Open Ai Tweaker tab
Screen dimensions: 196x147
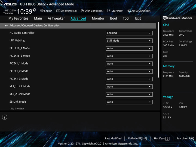56,19
